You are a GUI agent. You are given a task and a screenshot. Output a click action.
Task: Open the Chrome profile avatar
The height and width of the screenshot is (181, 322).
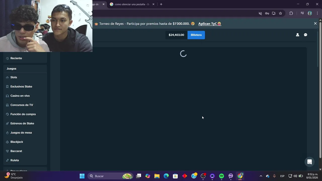[x=310, y=13]
